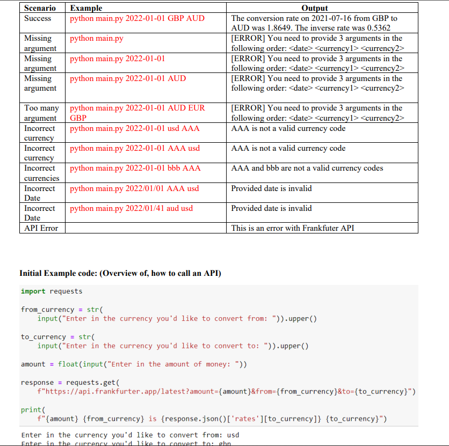
Task: Click example 'python main.py 2022-01-01 AAA usd'
Action: pos(135,148)
